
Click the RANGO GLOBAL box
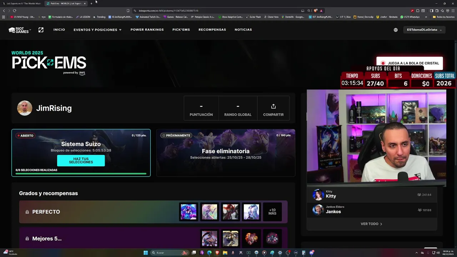pos(238,108)
